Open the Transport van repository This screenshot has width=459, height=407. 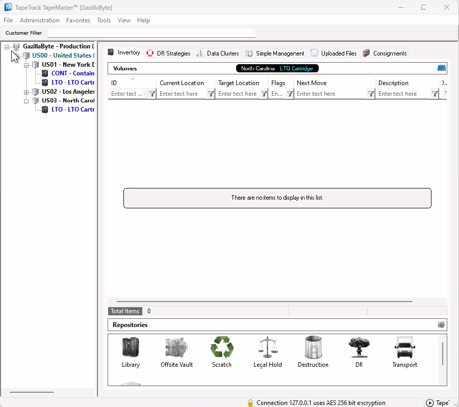point(404,347)
